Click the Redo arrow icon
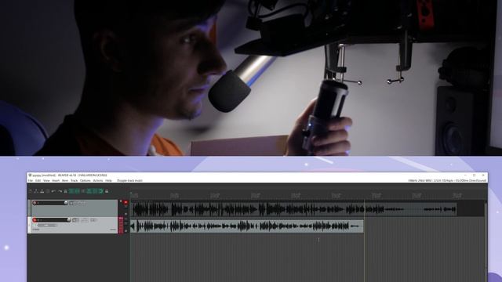This screenshot has height=282, width=502. pyautogui.click(x=60, y=191)
